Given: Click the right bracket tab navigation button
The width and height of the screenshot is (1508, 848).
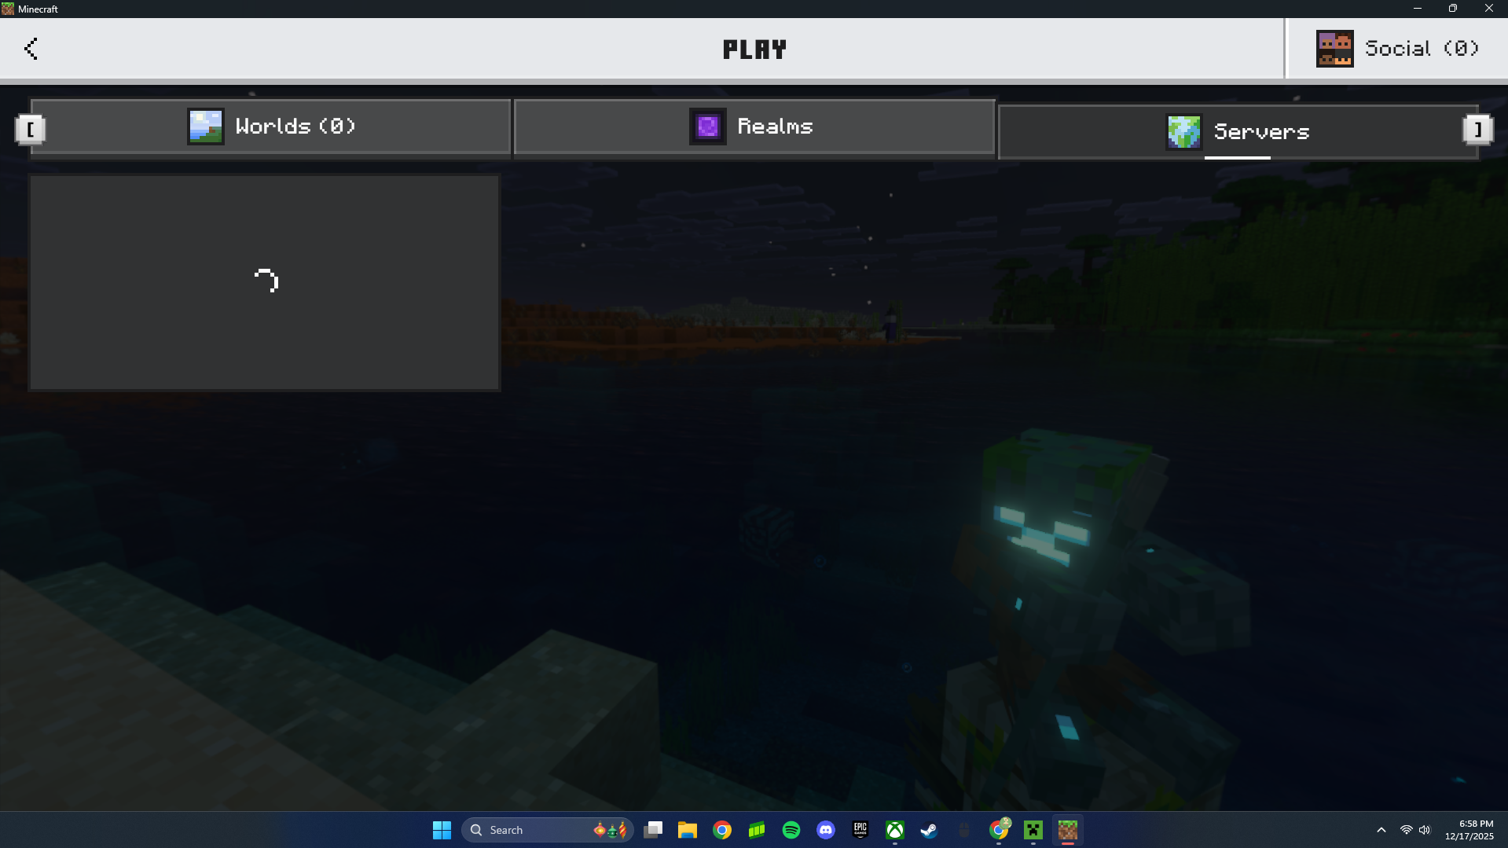Looking at the screenshot, I should [1477, 130].
